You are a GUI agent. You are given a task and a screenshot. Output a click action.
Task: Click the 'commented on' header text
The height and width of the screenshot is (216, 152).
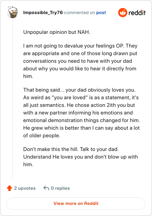pyautogui.click(x=79, y=13)
